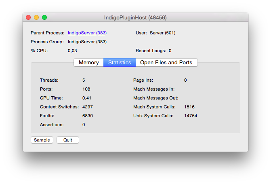Click the % CPU value 0,03
This screenshot has width=271, height=184.
point(72,51)
